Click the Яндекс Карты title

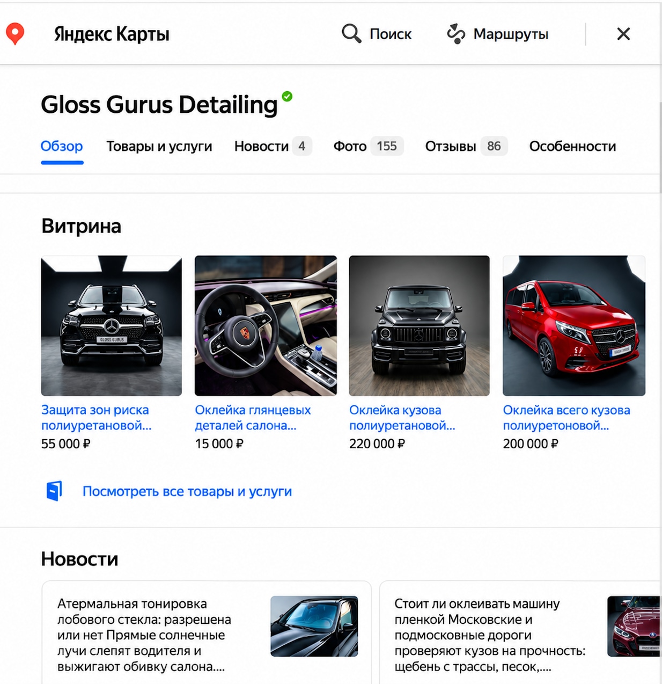coord(112,34)
